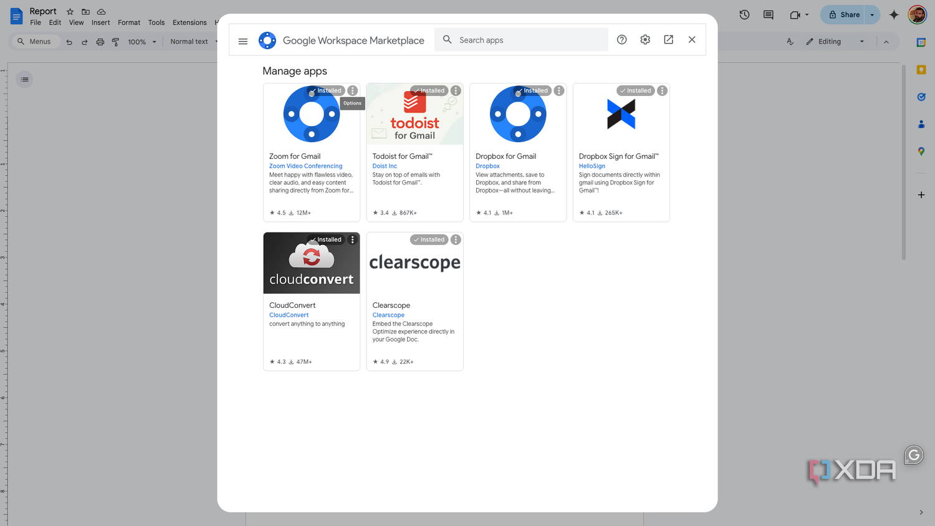The height and width of the screenshot is (526, 935).
Task: Click HelloSign developer link
Action: pyautogui.click(x=592, y=166)
